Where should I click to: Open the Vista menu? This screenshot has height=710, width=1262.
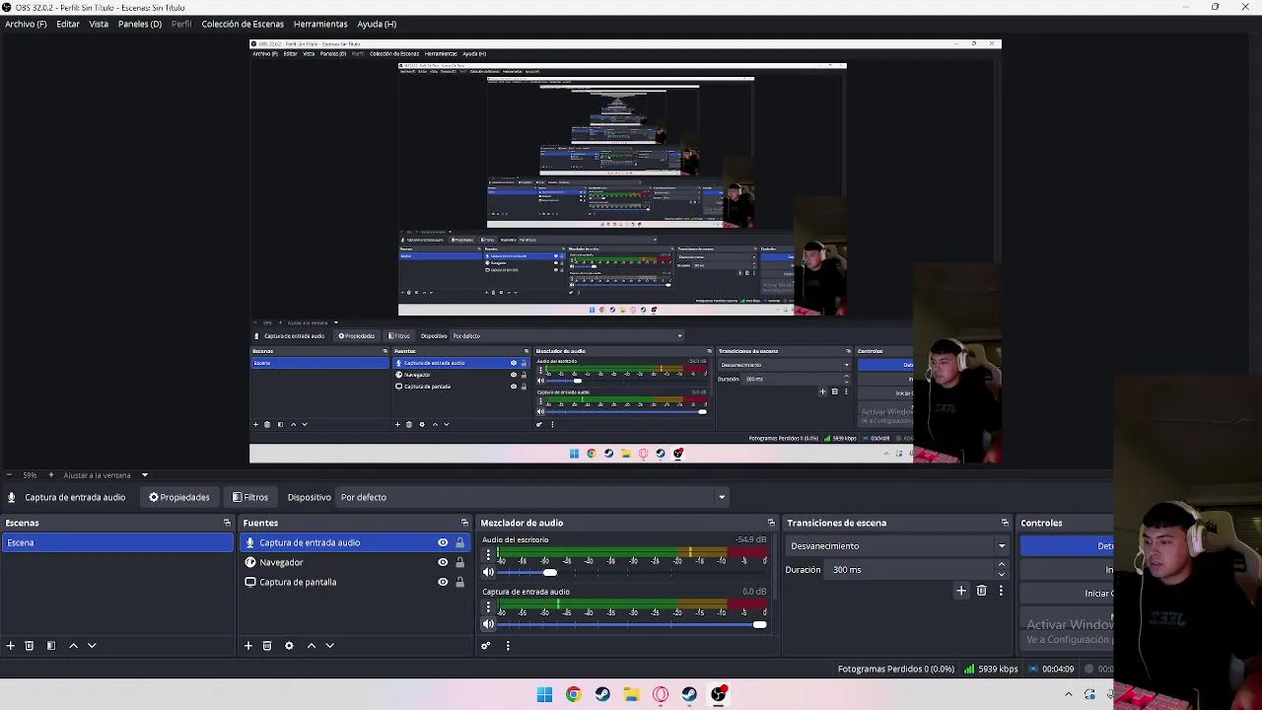pyautogui.click(x=99, y=24)
